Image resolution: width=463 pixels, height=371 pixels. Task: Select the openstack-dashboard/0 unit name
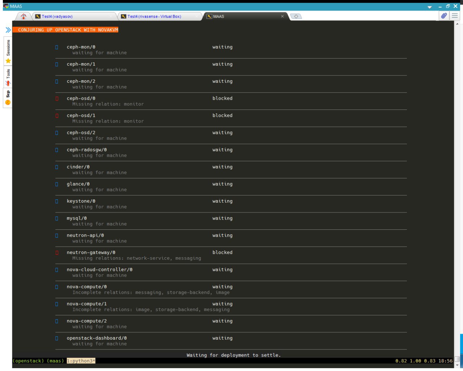[97, 338]
